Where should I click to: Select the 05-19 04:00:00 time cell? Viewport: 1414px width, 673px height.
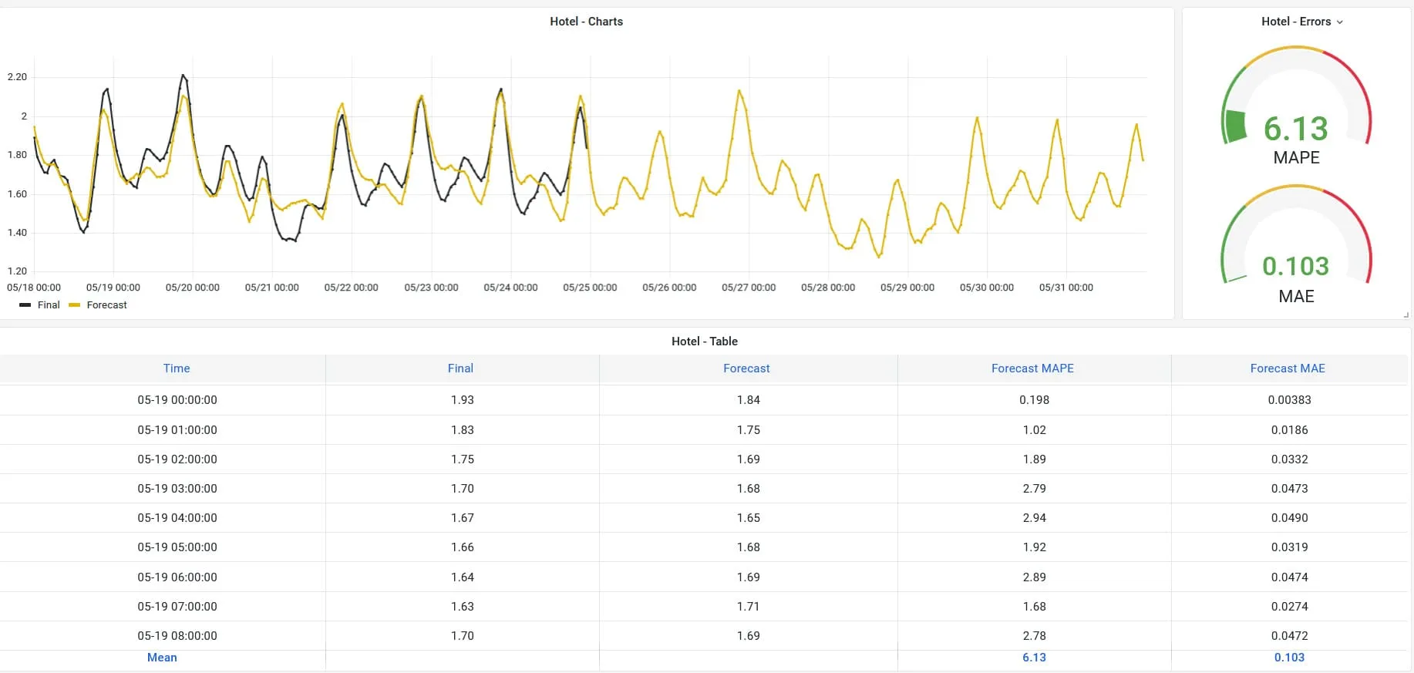coord(177,518)
